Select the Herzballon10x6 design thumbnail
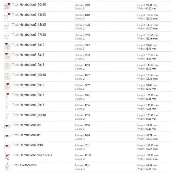Viewport: 173px width, 173px height. click(7, 126)
